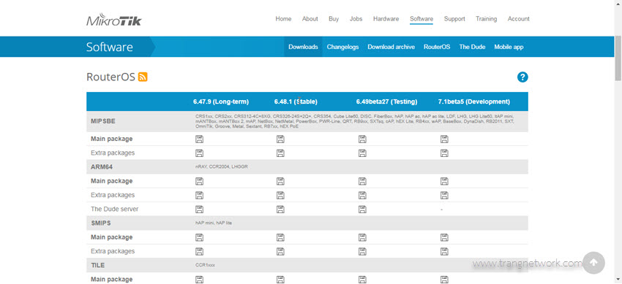
Task: Click the MikroTik logo
Action: pyautogui.click(x=114, y=20)
